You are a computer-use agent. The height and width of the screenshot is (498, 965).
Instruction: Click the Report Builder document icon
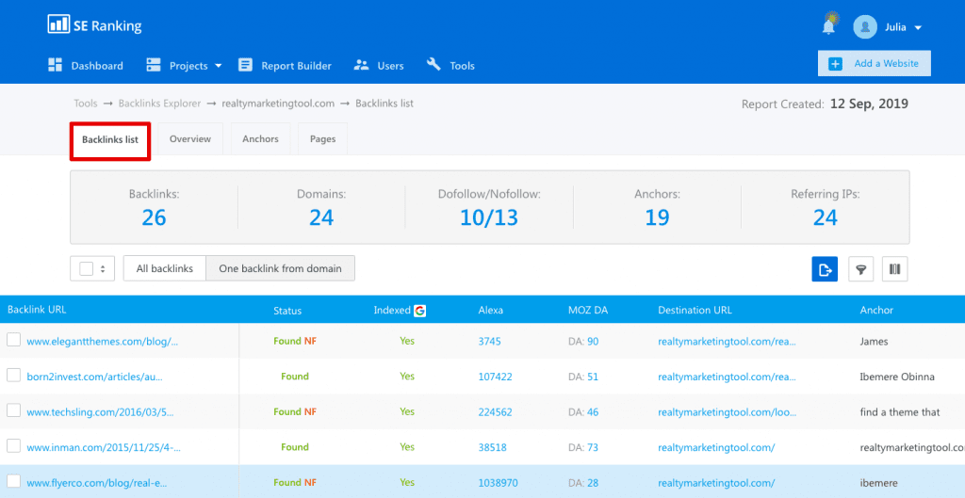pos(246,65)
